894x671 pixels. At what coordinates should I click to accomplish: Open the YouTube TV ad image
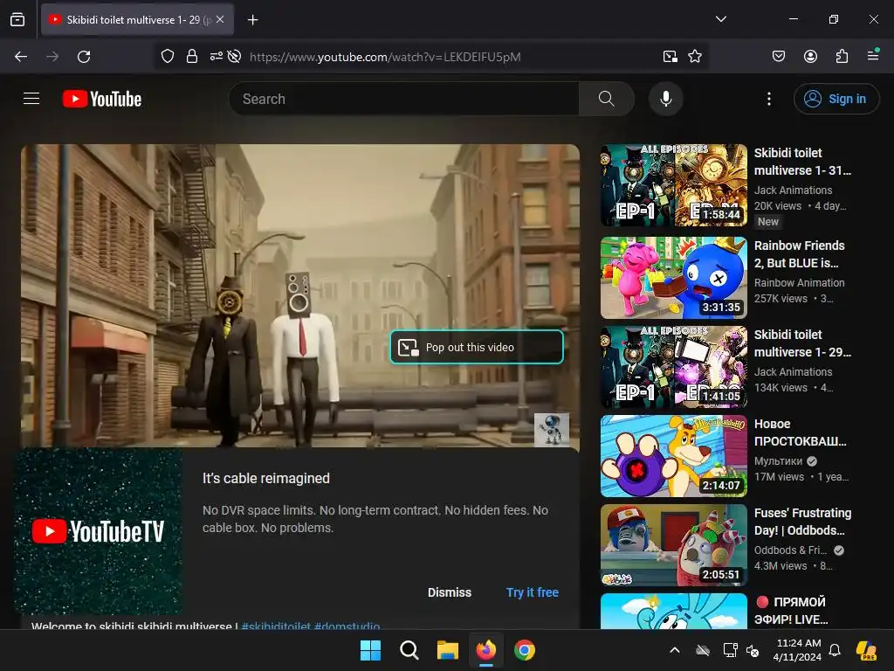pos(98,531)
